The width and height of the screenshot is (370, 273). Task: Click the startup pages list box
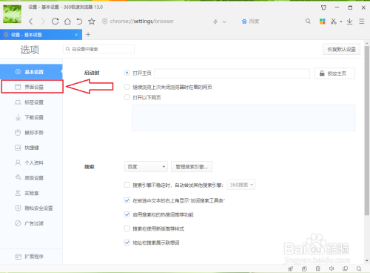click(243, 118)
